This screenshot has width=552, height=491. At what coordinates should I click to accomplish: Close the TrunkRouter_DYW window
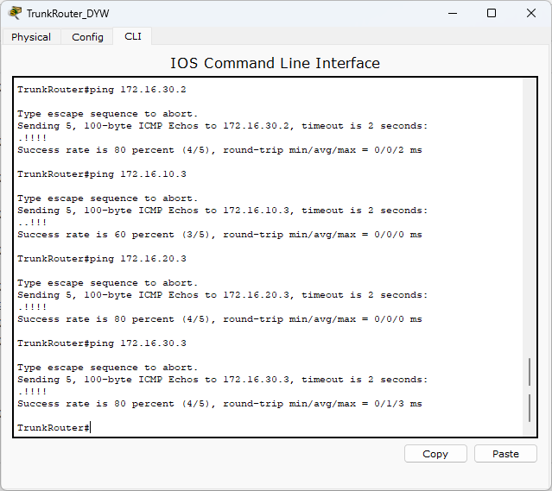(x=531, y=13)
